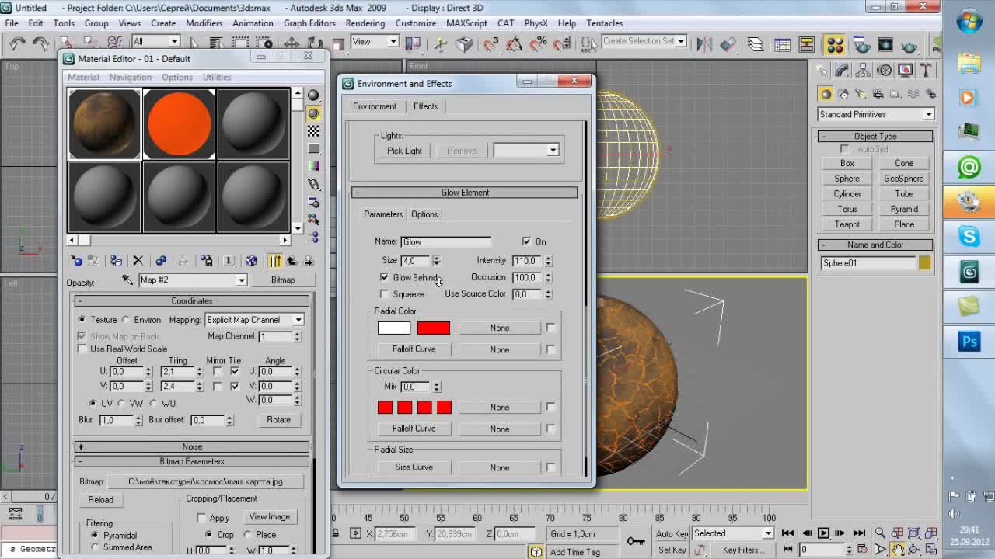
Task: Open the Hierarchy command panel tab
Action: (864, 71)
